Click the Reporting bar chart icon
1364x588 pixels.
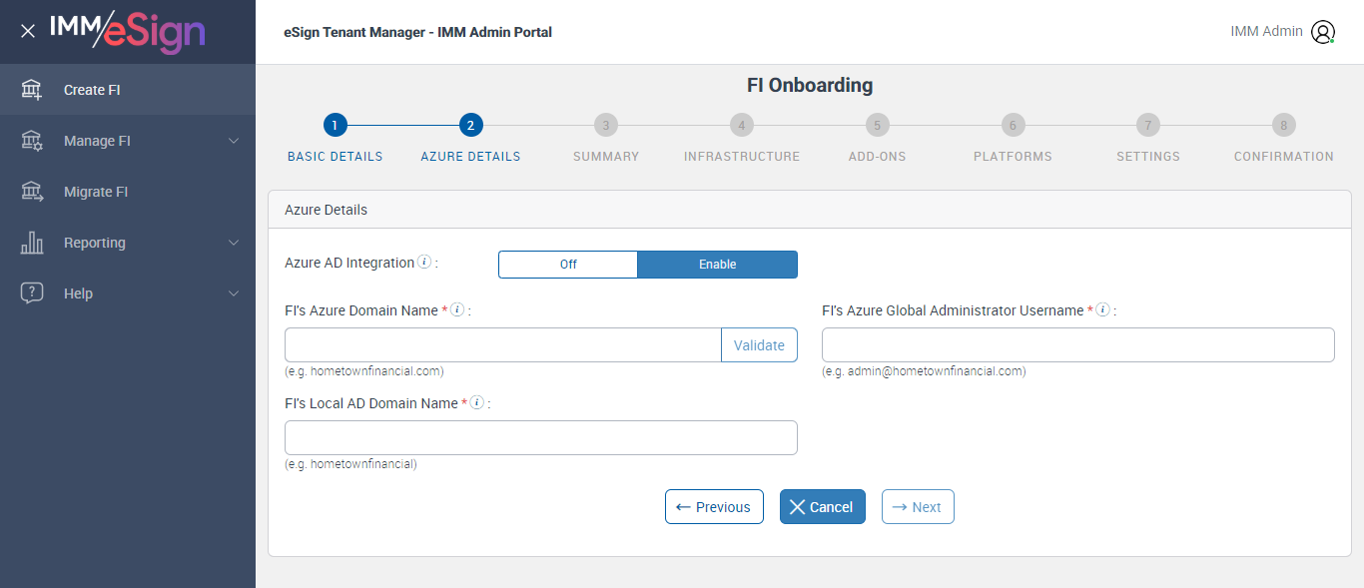(x=32, y=243)
